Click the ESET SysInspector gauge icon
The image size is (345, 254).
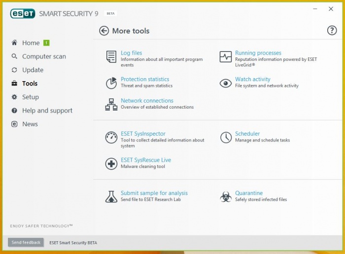tap(111, 138)
